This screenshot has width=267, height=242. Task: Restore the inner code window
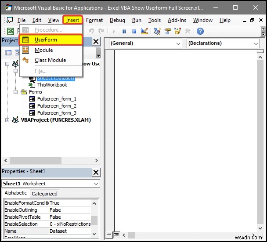[x=252, y=20]
